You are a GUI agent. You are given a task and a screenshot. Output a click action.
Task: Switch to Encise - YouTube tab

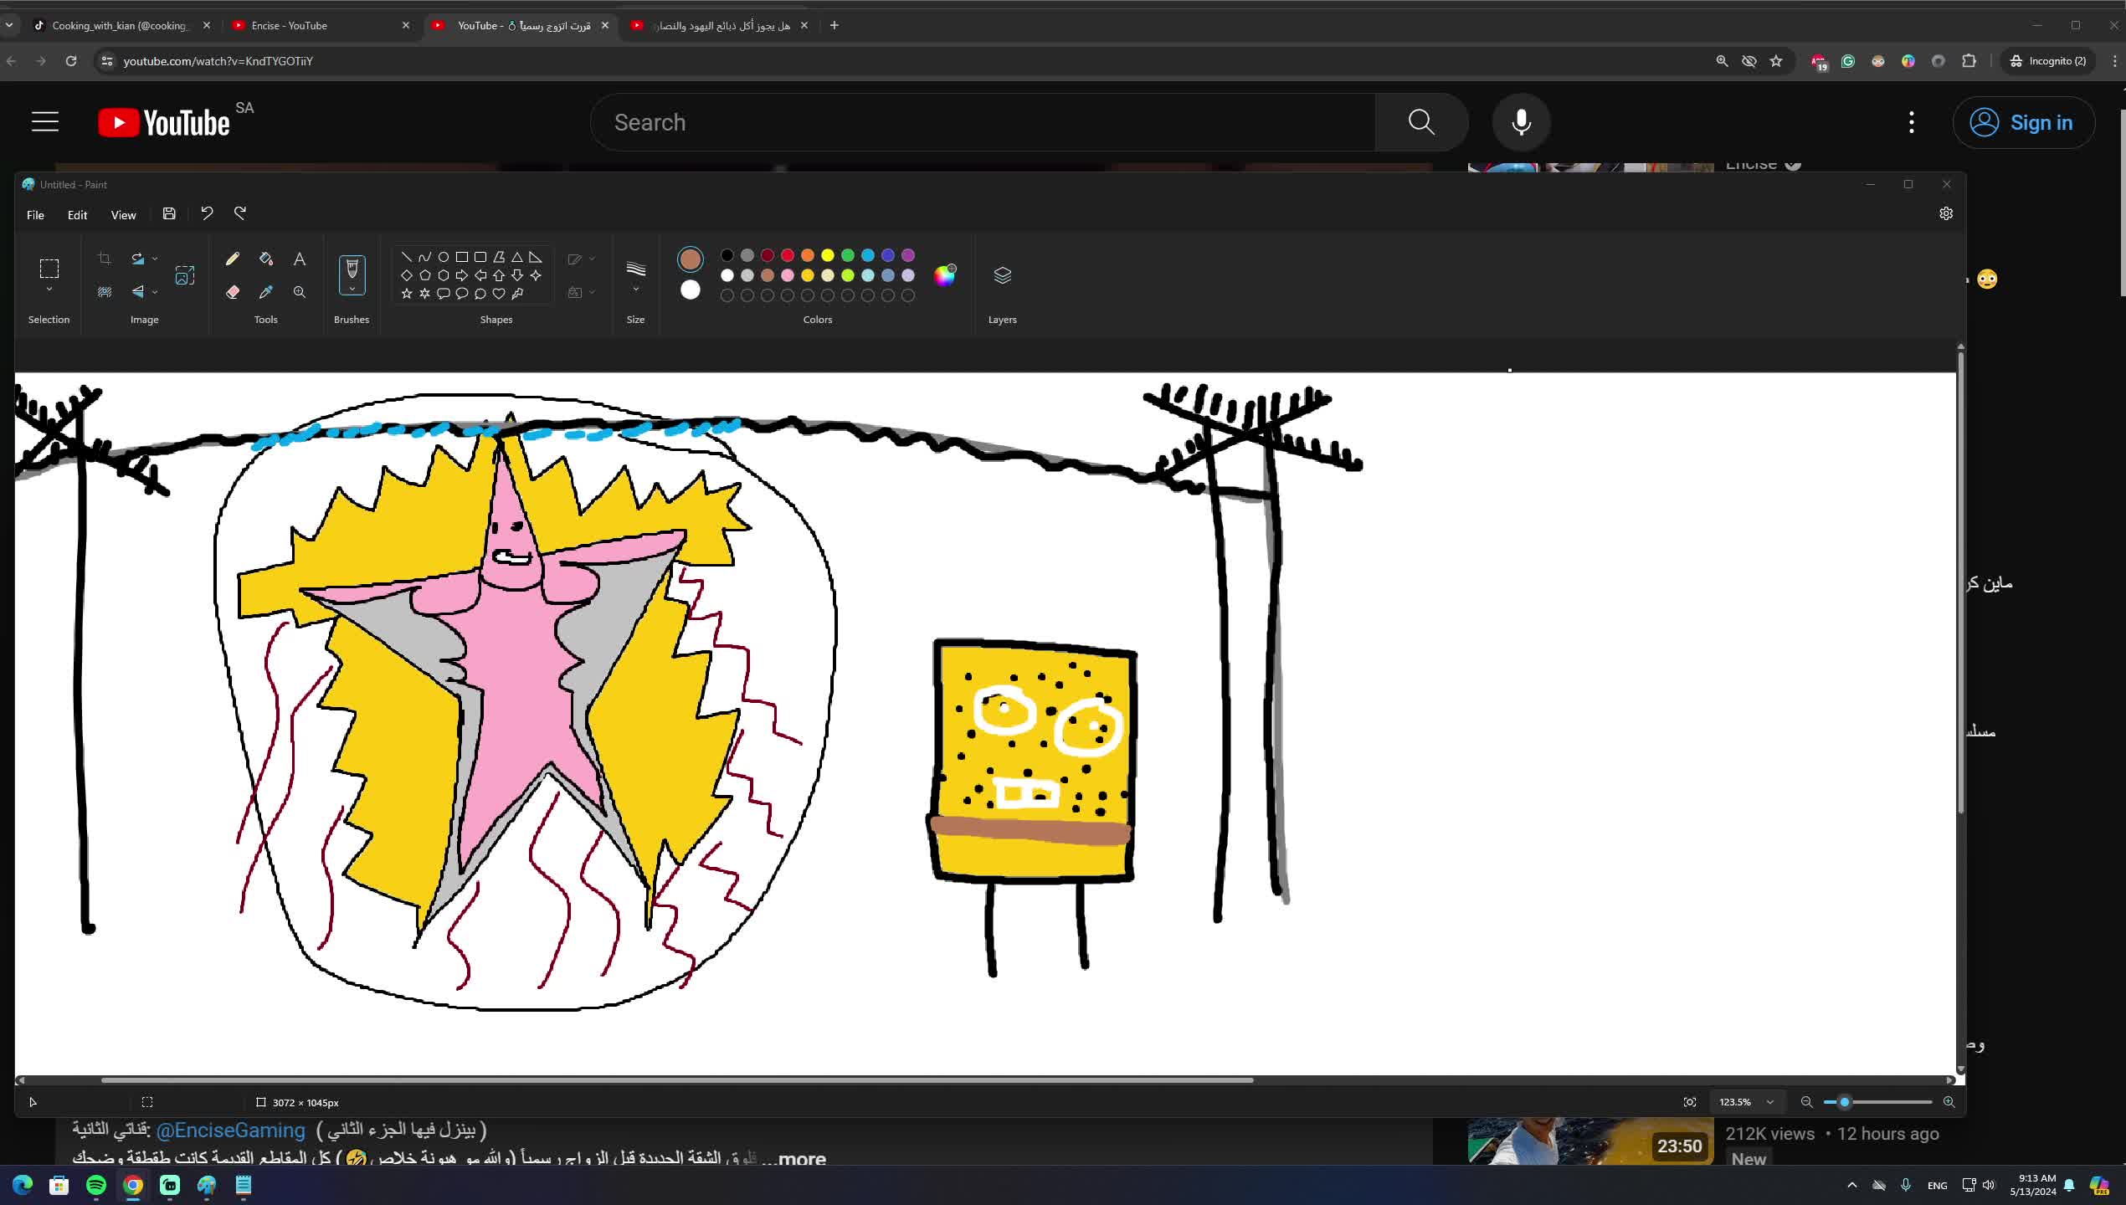coord(321,25)
